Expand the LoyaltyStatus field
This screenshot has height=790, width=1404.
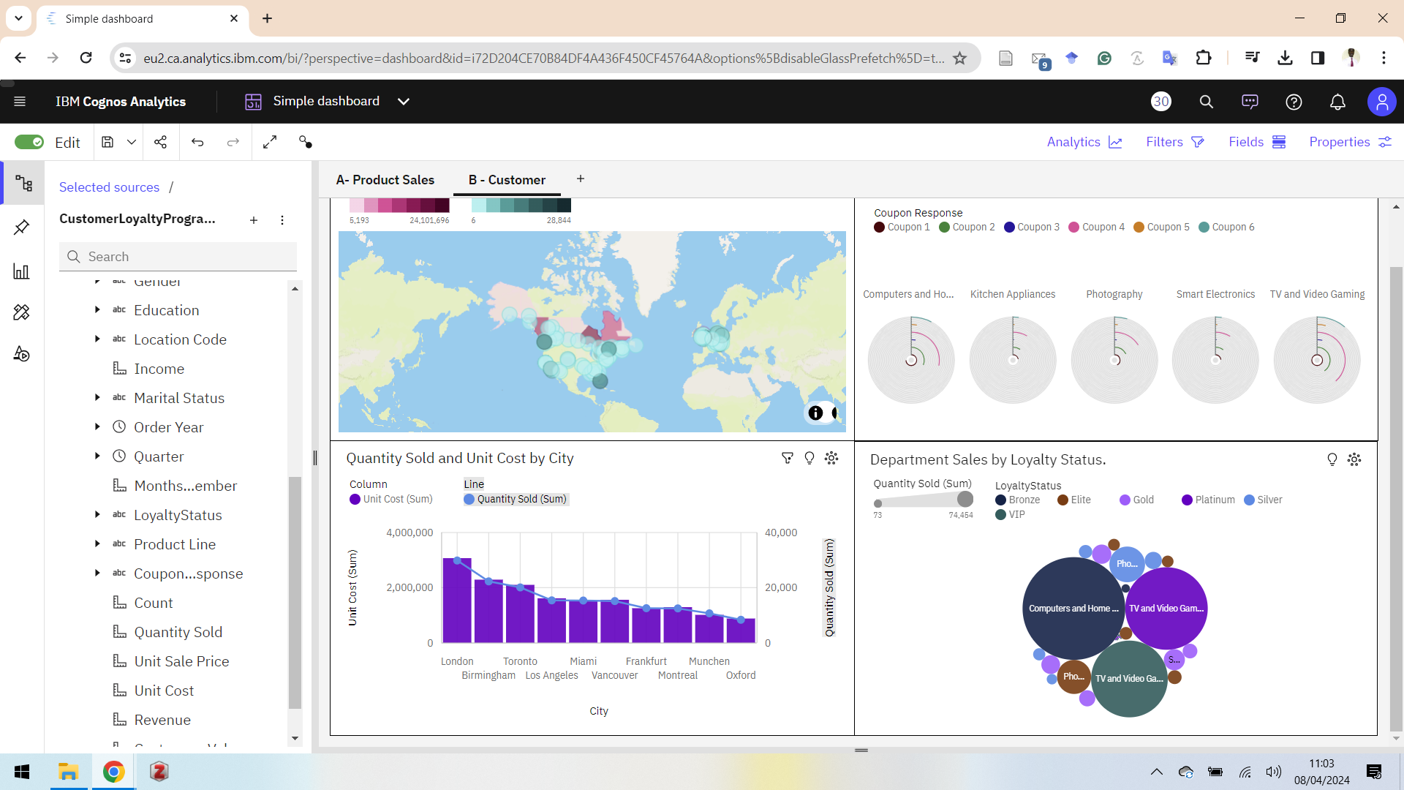coord(97,515)
